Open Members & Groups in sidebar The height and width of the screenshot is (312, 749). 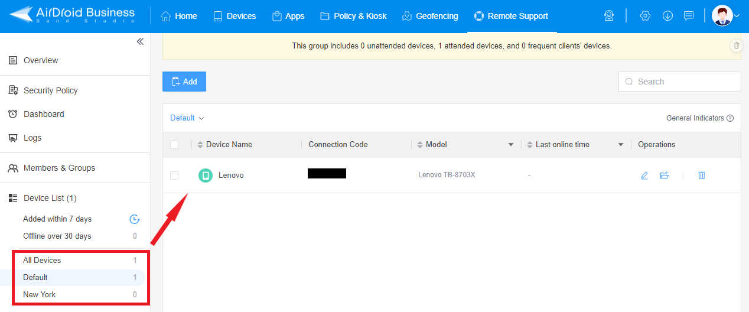(x=59, y=168)
